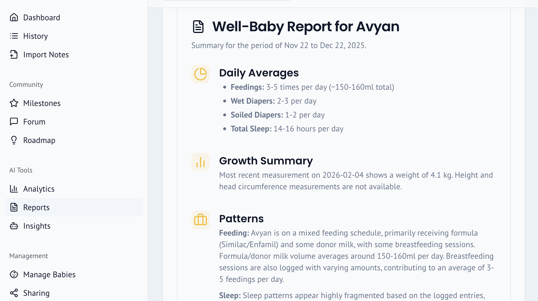The image size is (538, 301).
Task: Select the Well-Baby Report title text
Action: click(306, 27)
